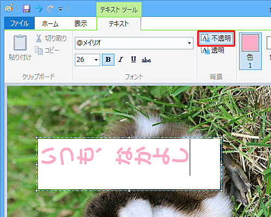
Task: Select 透明 transparent background option
Action: pos(213,50)
